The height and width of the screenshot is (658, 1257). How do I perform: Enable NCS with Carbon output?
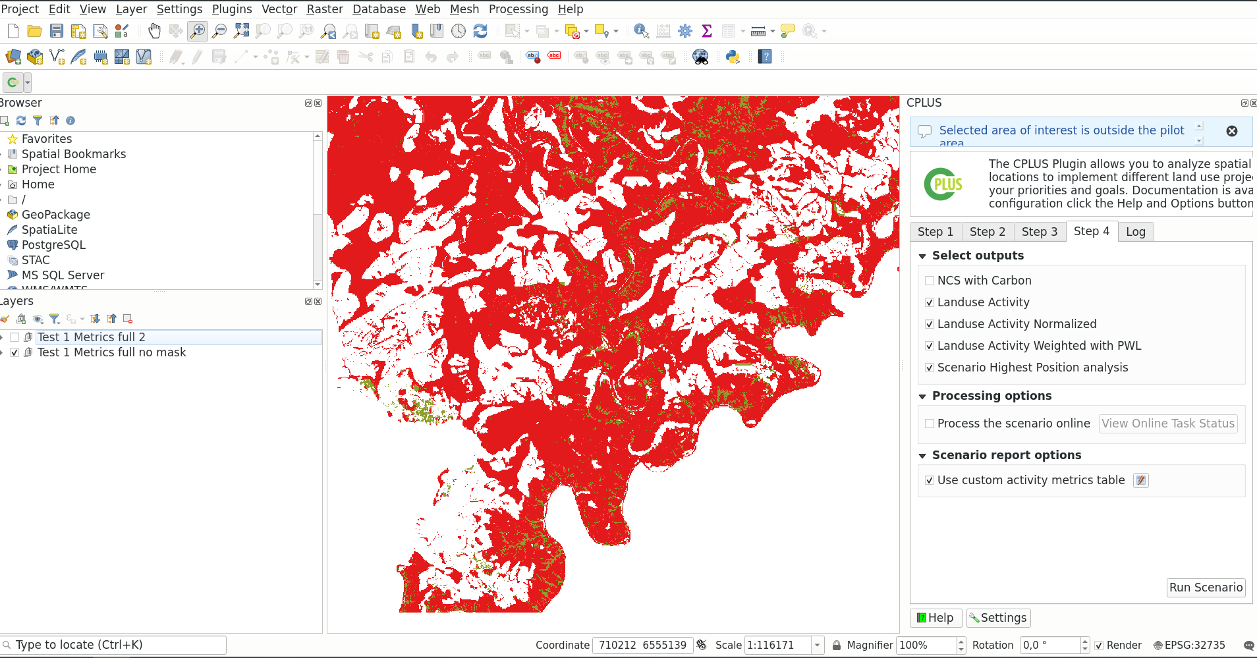click(930, 281)
